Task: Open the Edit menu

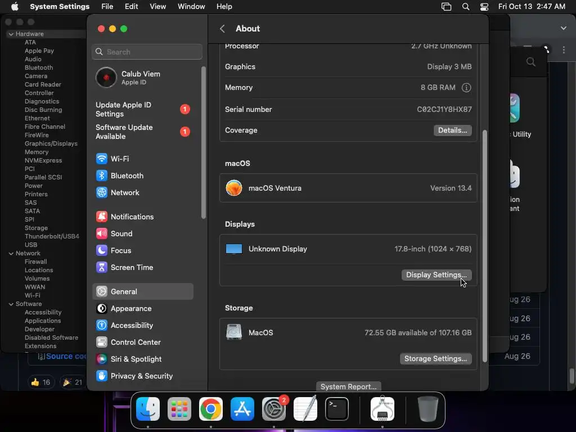Action: pos(131,7)
